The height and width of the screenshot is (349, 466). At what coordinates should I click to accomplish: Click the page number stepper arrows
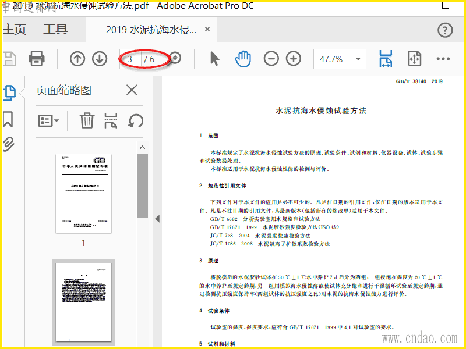[x=176, y=58]
